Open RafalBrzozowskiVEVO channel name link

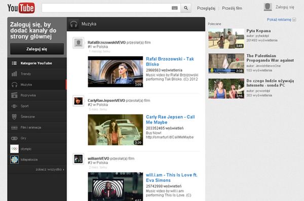(106, 43)
